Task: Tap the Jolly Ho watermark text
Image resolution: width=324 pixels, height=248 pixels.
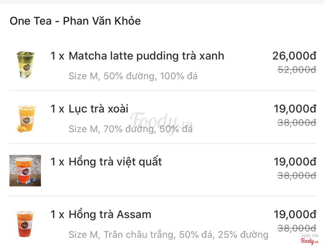Action: point(309,235)
